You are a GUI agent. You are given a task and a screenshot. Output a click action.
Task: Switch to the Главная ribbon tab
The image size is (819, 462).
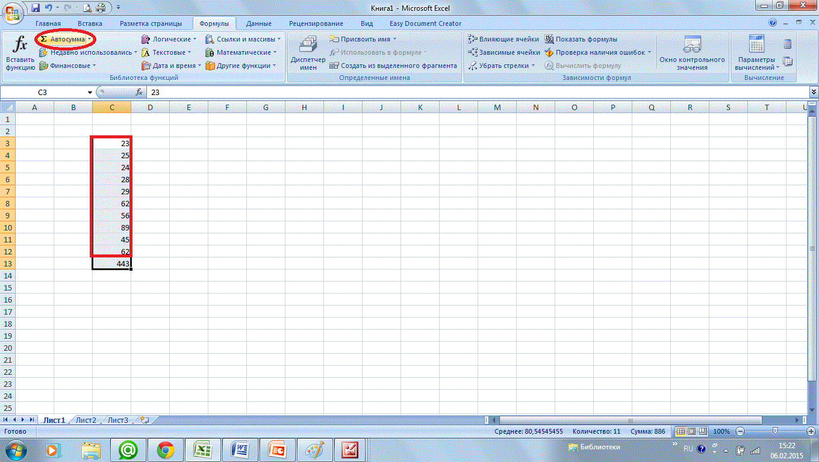click(x=48, y=23)
